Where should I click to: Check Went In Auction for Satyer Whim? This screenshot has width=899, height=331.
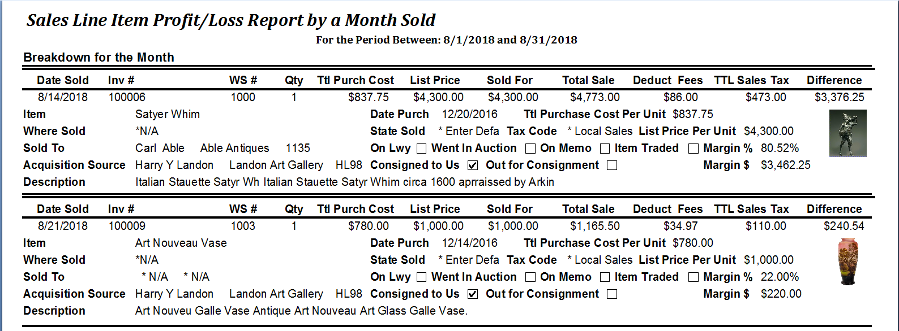pos(530,149)
